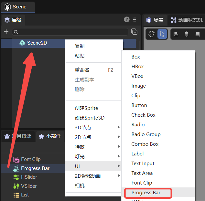Click the add node plus icon
The height and width of the screenshot is (201, 205).
(6, 32)
